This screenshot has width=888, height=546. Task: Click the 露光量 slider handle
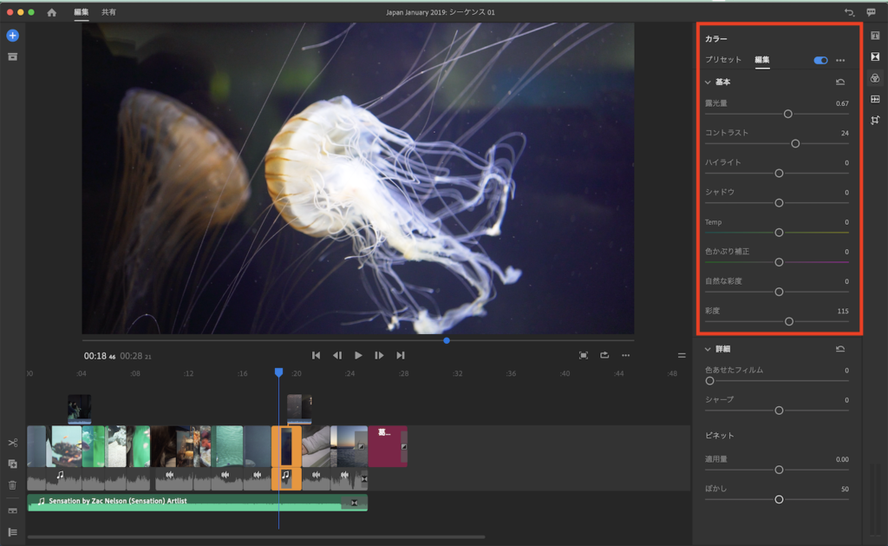[x=788, y=114]
